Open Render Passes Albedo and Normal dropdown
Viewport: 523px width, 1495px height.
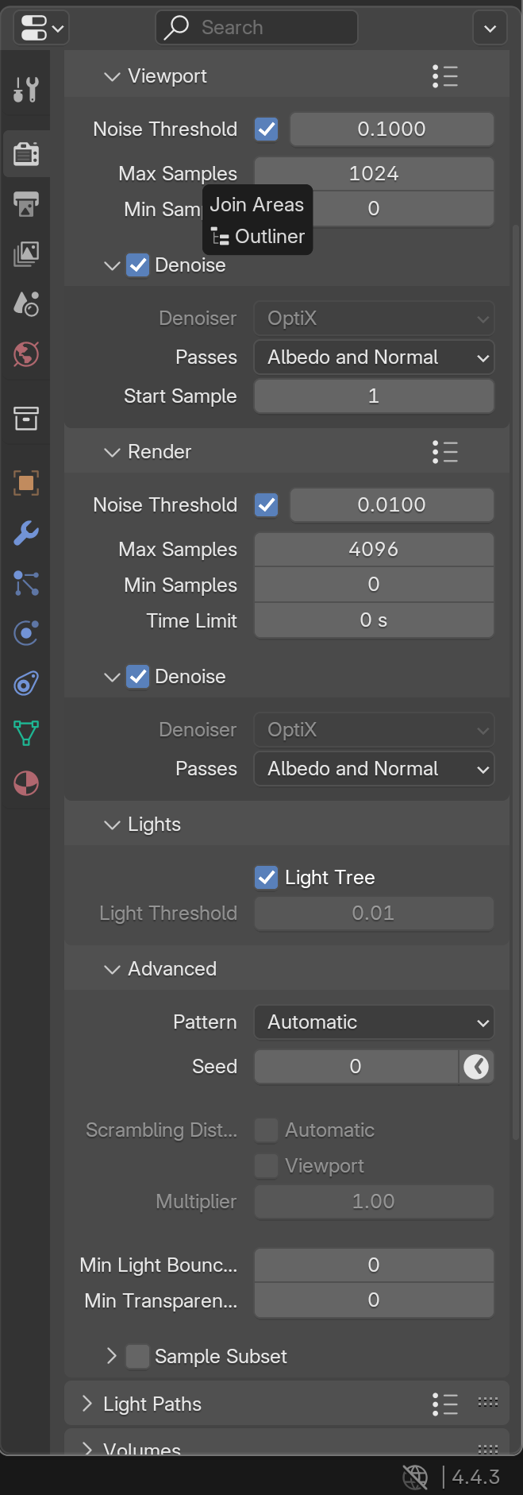[x=374, y=769]
